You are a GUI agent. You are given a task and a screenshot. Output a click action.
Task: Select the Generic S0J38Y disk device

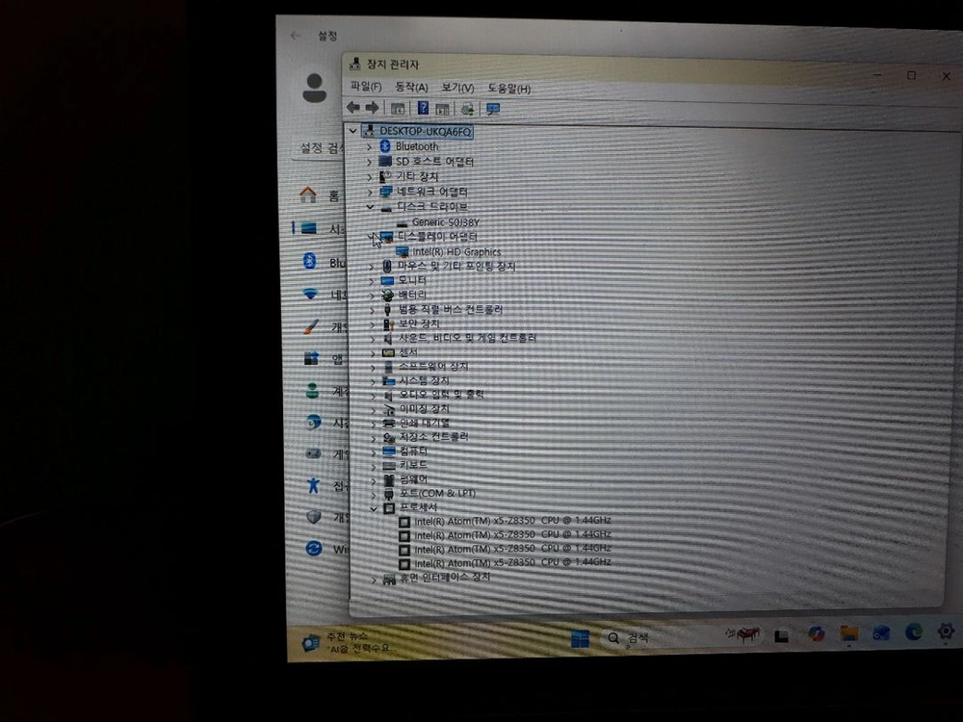click(x=445, y=222)
